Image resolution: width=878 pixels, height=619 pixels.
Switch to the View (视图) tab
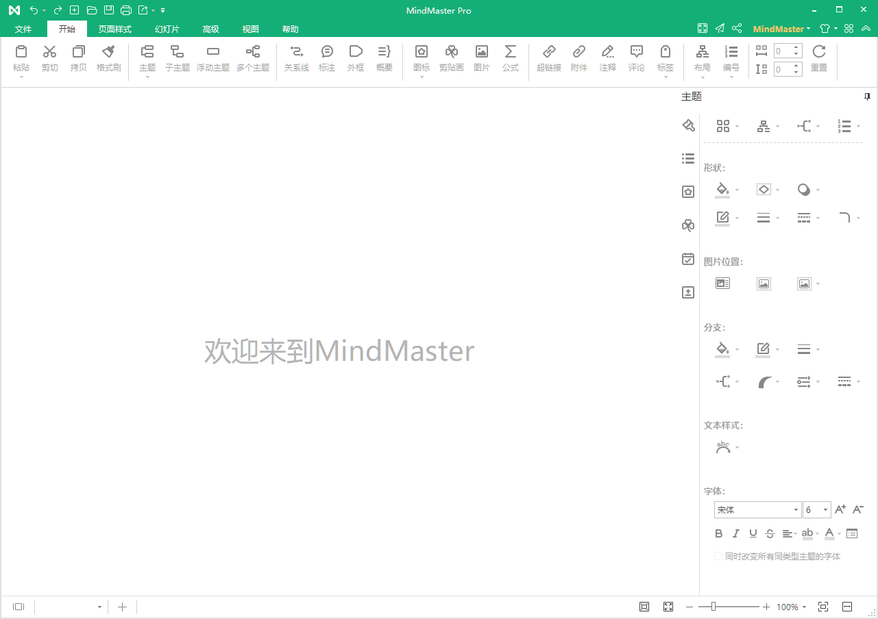251,29
